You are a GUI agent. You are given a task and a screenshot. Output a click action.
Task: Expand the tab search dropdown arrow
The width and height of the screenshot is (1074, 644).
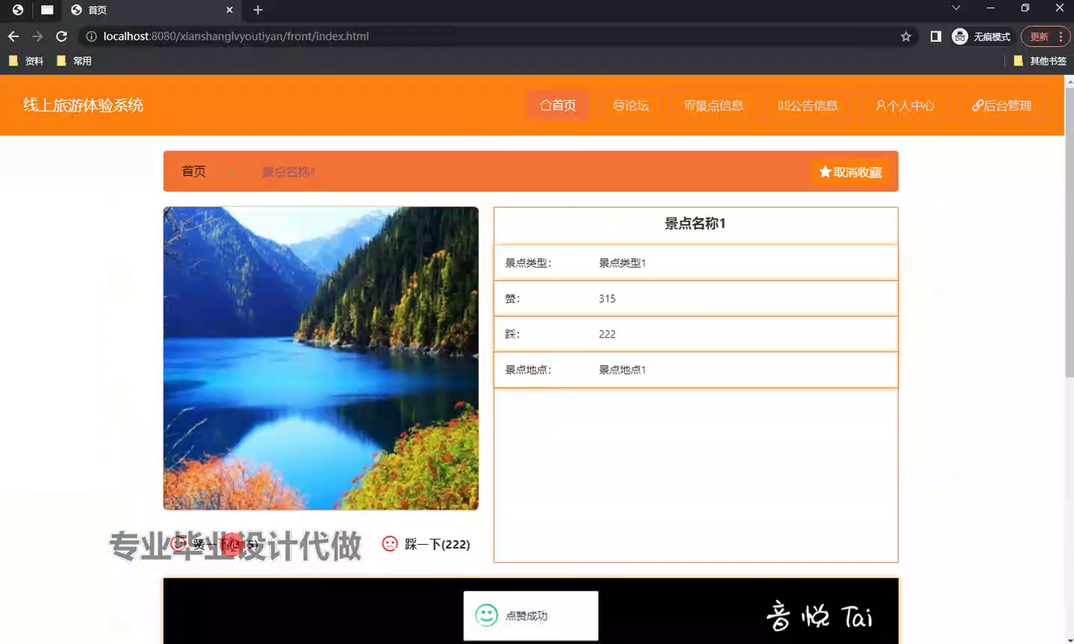click(x=956, y=7)
